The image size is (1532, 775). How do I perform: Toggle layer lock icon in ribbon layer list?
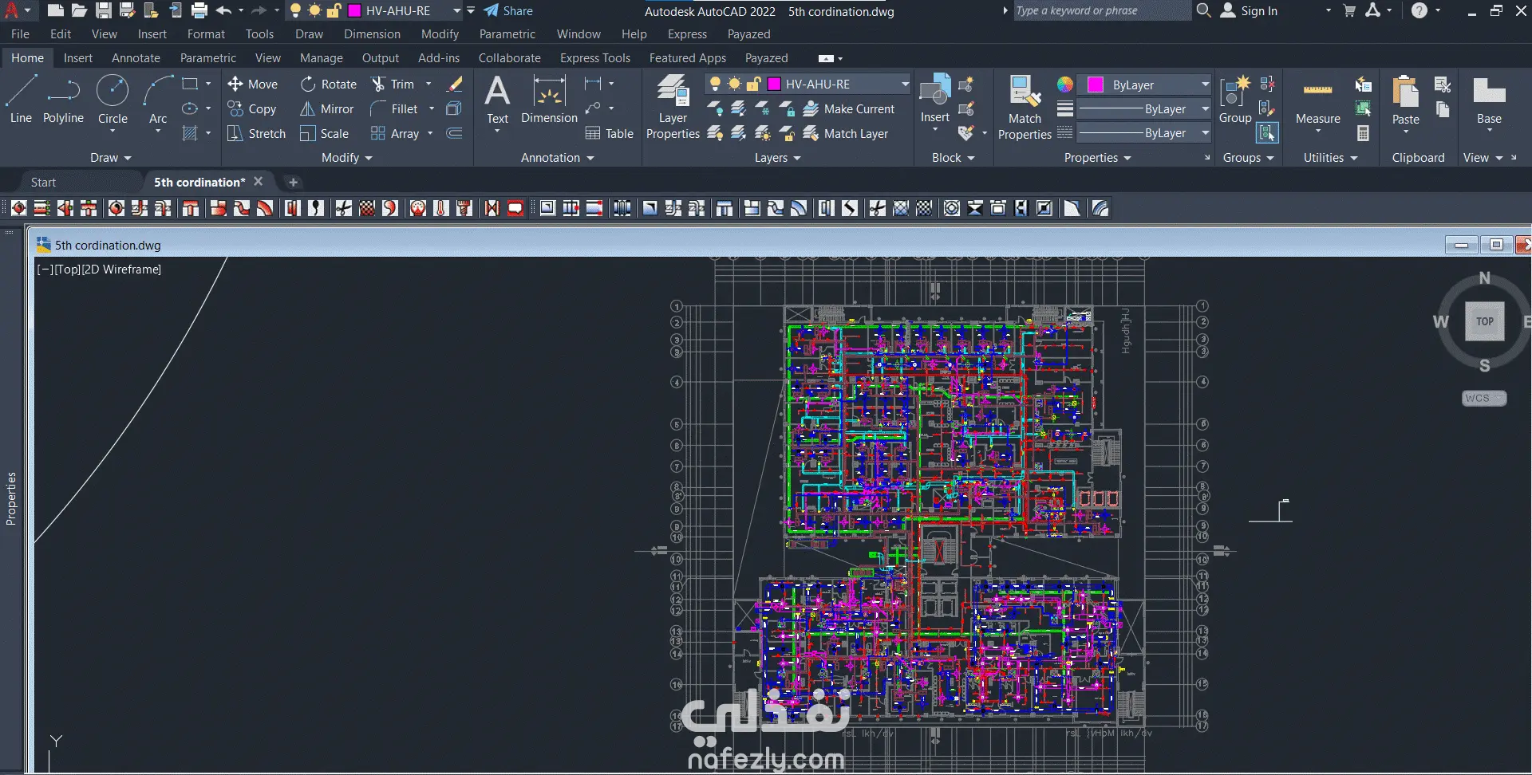coord(753,84)
